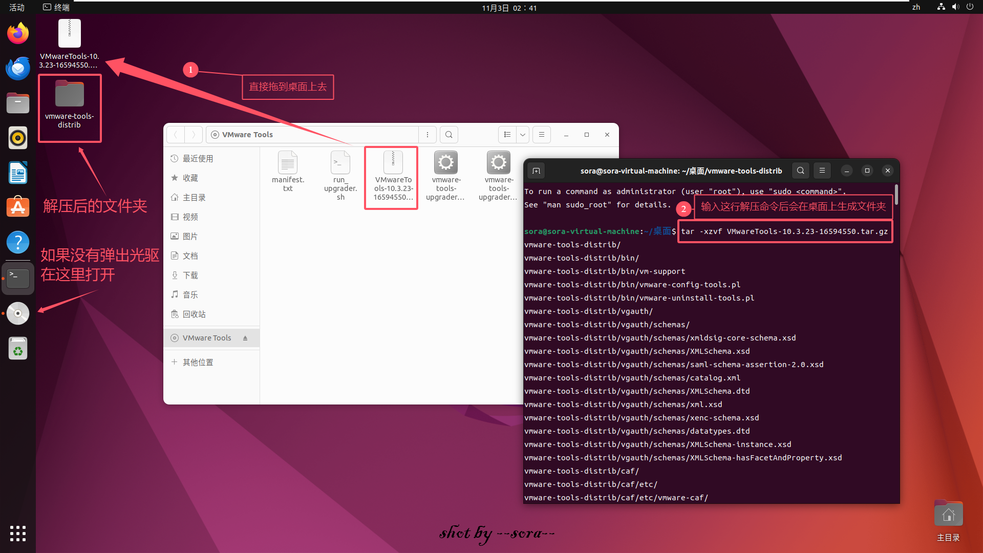This screenshot has width=983, height=553.
Task: Select the vmware-tools-distrib folder on the desktop
Action: (x=70, y=104)
